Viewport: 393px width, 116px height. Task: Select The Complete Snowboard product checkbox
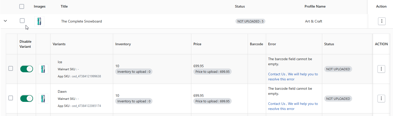22,21
